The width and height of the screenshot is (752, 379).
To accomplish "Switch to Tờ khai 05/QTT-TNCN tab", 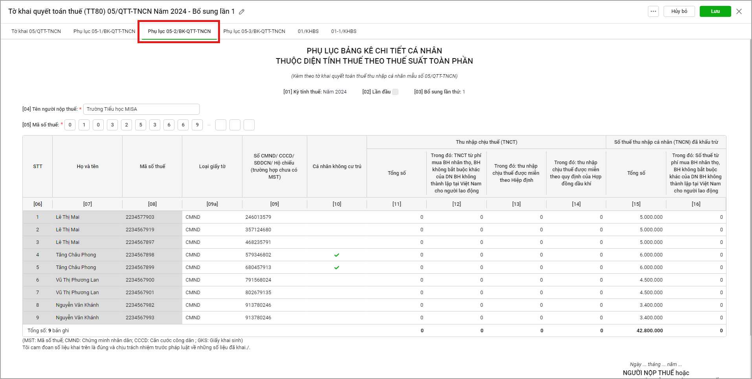I will (36, 31).
